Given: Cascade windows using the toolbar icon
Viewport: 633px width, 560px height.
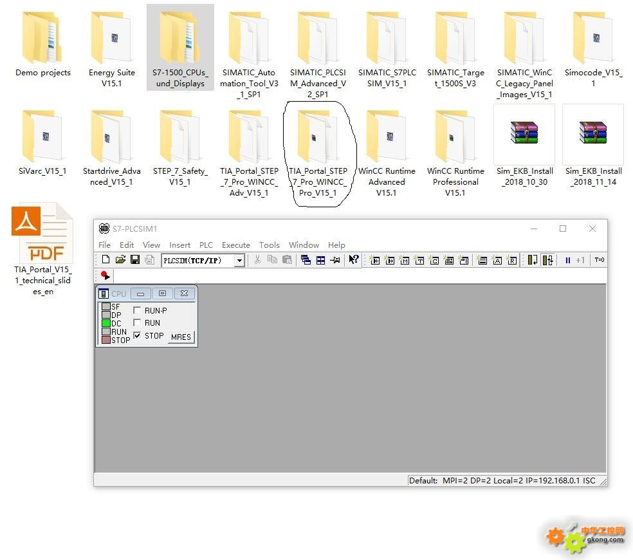Looking at the screenshot, I should point(306,260).
